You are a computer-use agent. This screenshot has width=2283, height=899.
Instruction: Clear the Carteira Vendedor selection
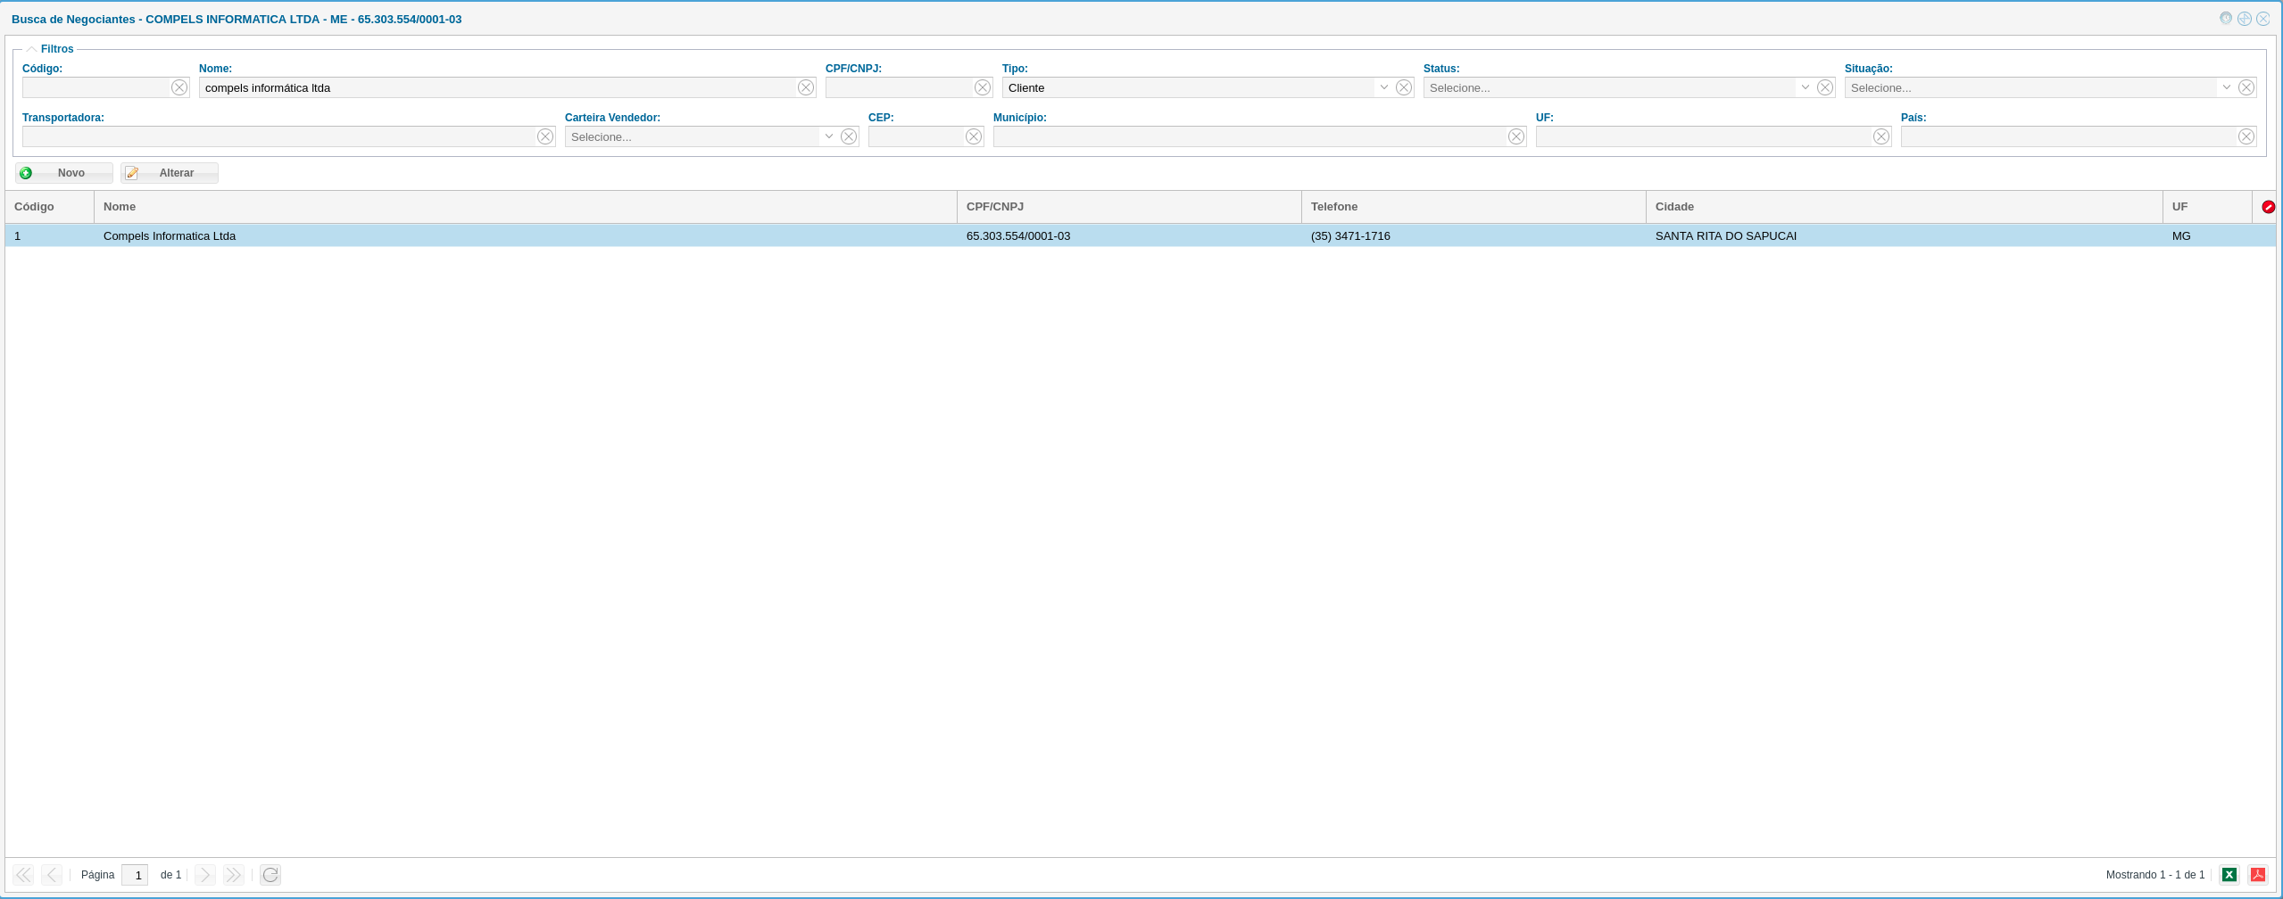tap(849, 136)
